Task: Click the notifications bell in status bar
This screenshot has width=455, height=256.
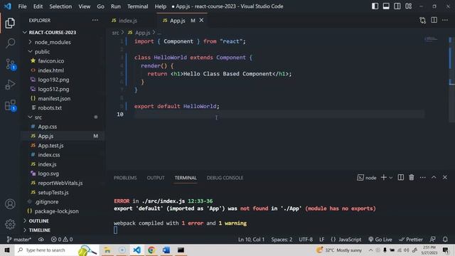Action: 445,240
